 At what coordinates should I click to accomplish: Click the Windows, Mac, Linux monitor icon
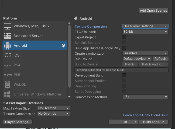[8, 26]
